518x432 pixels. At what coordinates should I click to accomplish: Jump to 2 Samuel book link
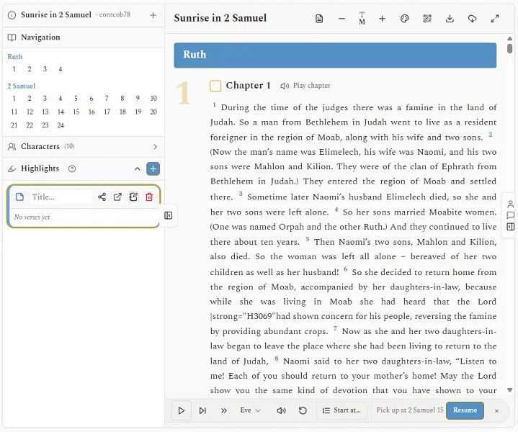[21, 86]
